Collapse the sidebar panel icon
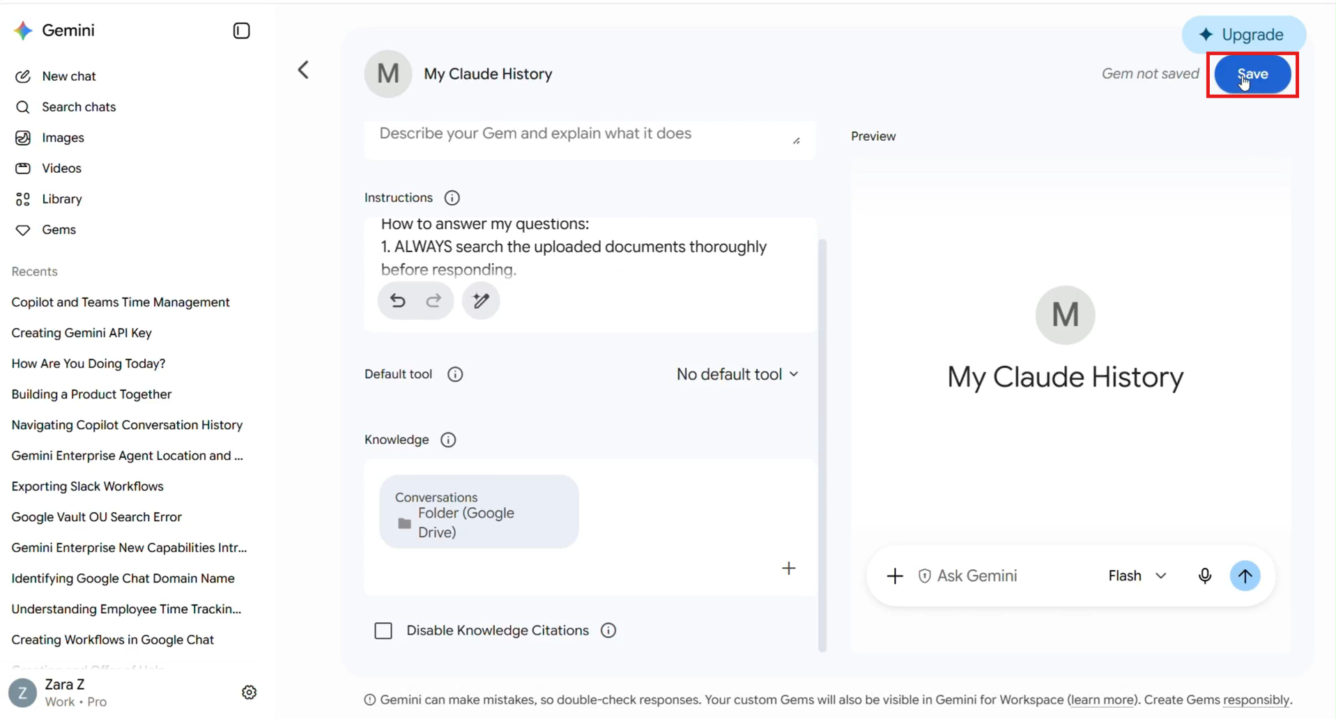The height and width of the screenshot is (719, 1336). 241,31
